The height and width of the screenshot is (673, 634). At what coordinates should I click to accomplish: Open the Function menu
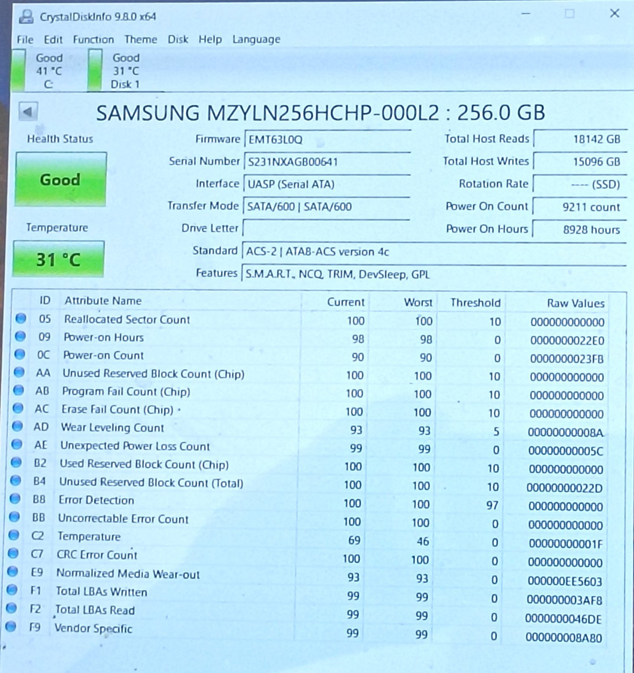(x=93, y=40)
